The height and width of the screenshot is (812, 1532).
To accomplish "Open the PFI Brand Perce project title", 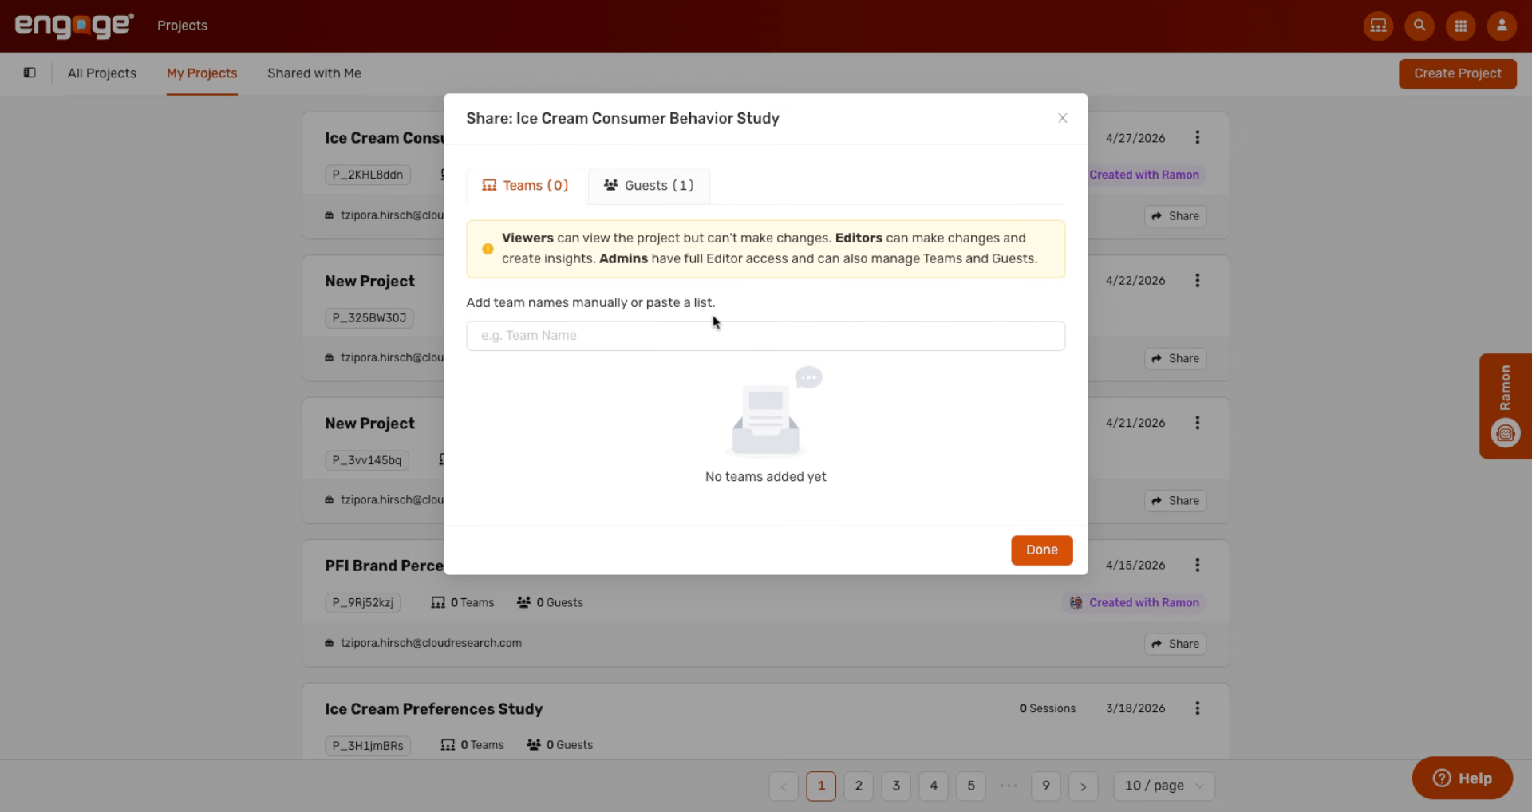I will [384, 566].
